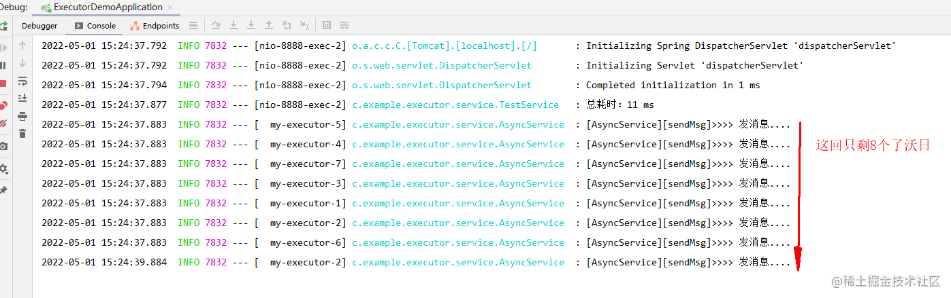The image size is (951, 298).
Task: Toggle scroll to end of console
Action: pyautogui.click(x=22, y=98)
